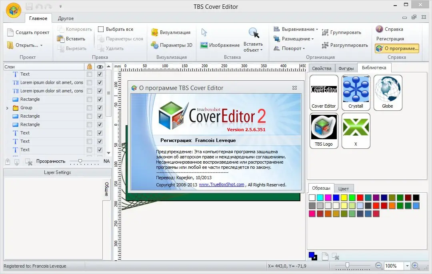Switch to the Цвет tab
This screenshot has height=274, width=432.
[x=343, y=189]
